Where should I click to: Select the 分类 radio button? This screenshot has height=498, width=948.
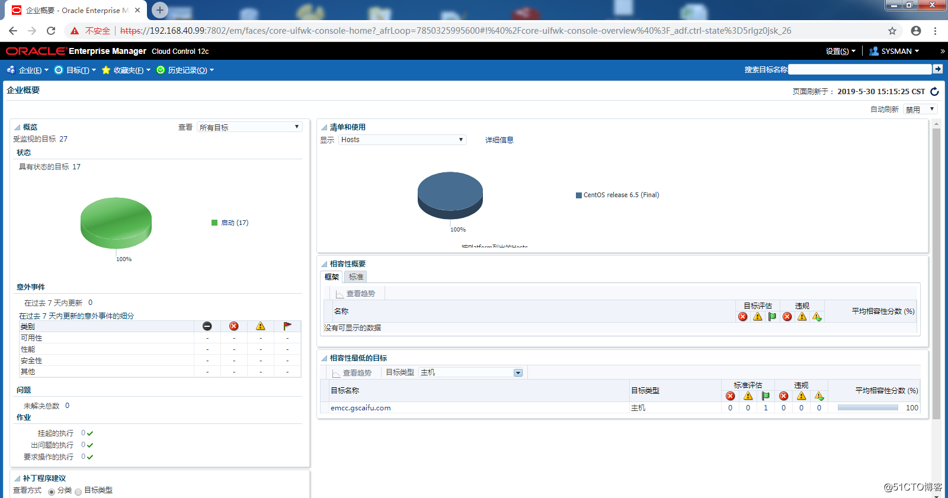coord(52,491)
